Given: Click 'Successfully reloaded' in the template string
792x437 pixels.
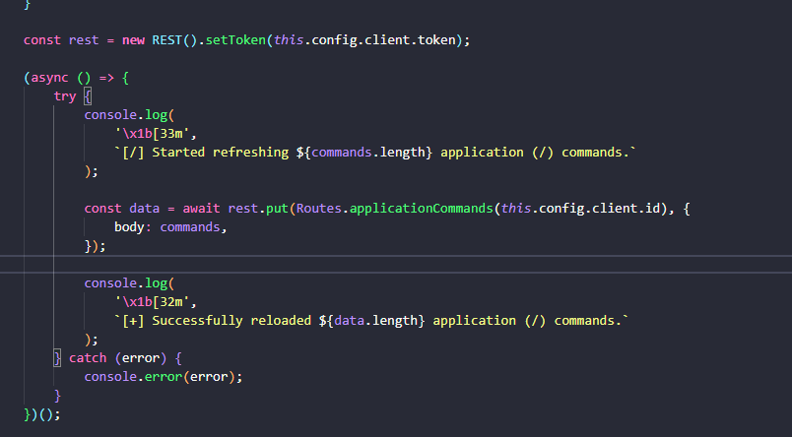Looking at the screenshot, I should pos(231,321).
